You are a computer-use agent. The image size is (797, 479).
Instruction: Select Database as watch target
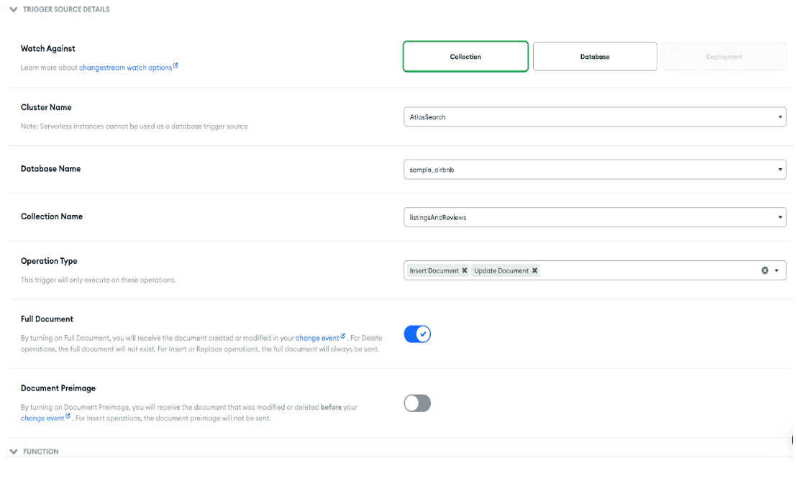coord(595,57)
